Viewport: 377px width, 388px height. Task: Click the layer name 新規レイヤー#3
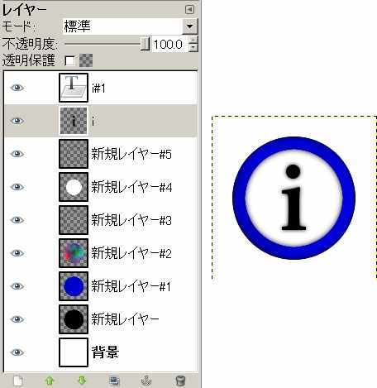[131, 220]
